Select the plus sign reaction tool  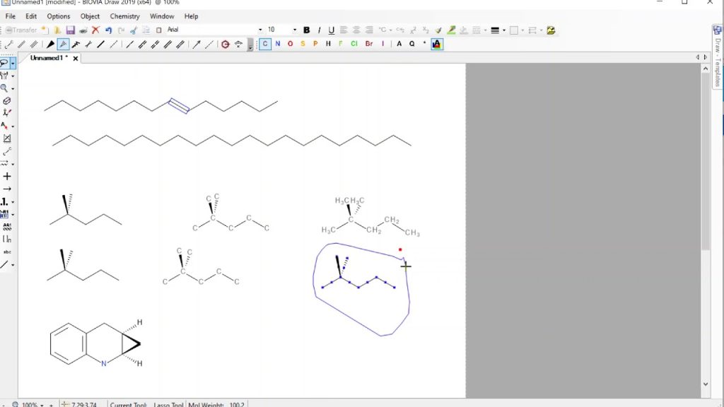coord(7,177)
